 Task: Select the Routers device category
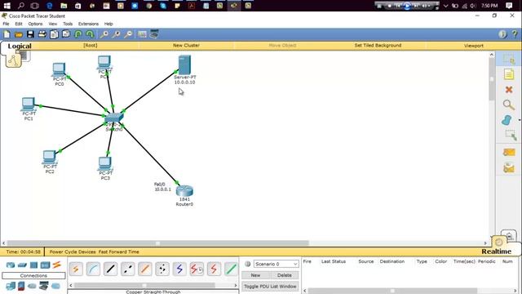11,265
